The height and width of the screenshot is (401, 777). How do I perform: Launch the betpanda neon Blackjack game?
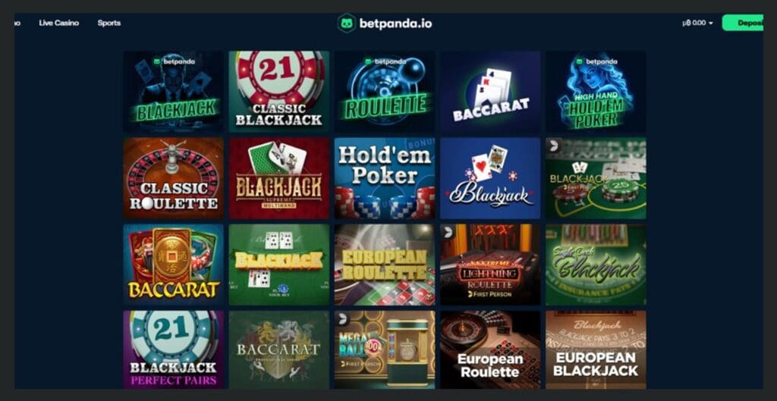(x=174, y=92)
